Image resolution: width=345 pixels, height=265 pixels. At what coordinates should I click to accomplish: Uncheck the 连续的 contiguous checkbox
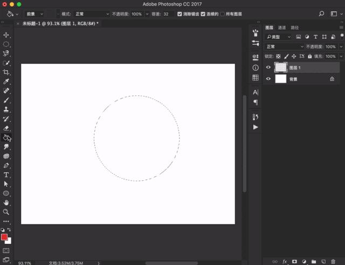pos(203,14)
